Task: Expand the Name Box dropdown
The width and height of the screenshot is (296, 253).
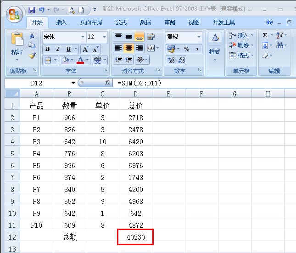Action: point(73,83)
